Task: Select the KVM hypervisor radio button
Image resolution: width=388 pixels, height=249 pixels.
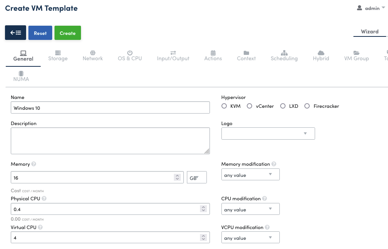Action: [x=224, y=106]
